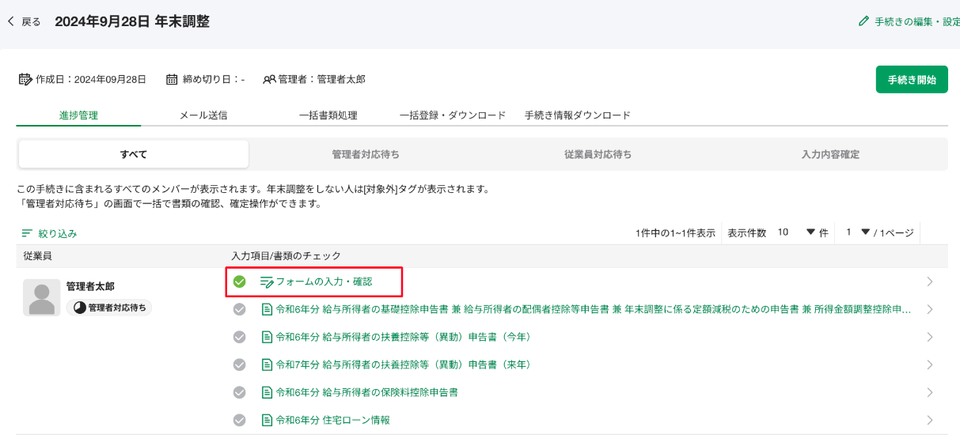This screenshot has height=442, width=960.
Task: Click the pencil icon for 手続きの編集・設定
Action: tap(863, 21)
